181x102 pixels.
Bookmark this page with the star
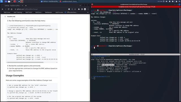click(75, 9)
